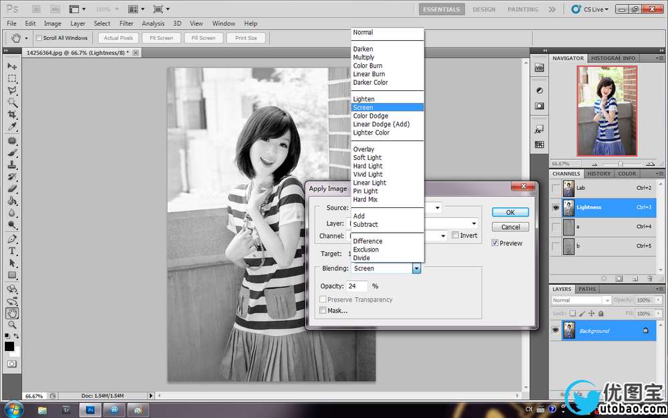Open Mini Bridge panel icon in right dock

click(539, 68)
